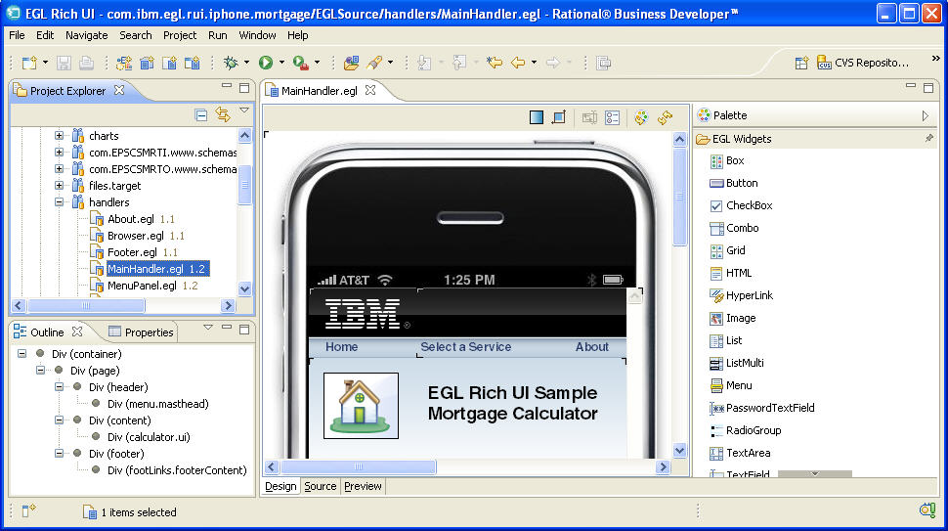948x531 pixels.
Task: Expand the files.target package
Action: tap(60, 186)
